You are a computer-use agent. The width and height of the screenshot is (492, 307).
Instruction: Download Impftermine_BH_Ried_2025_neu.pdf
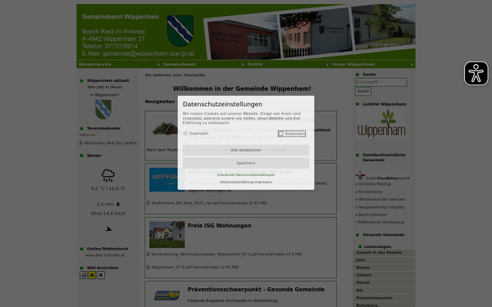click(x=209, y=203)
